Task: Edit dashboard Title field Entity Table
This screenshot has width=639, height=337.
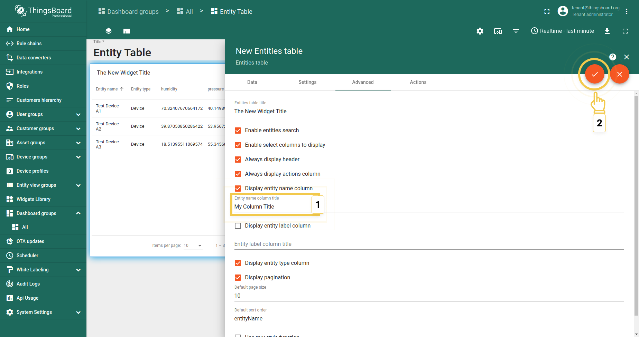Action: [x=122, y=52]
